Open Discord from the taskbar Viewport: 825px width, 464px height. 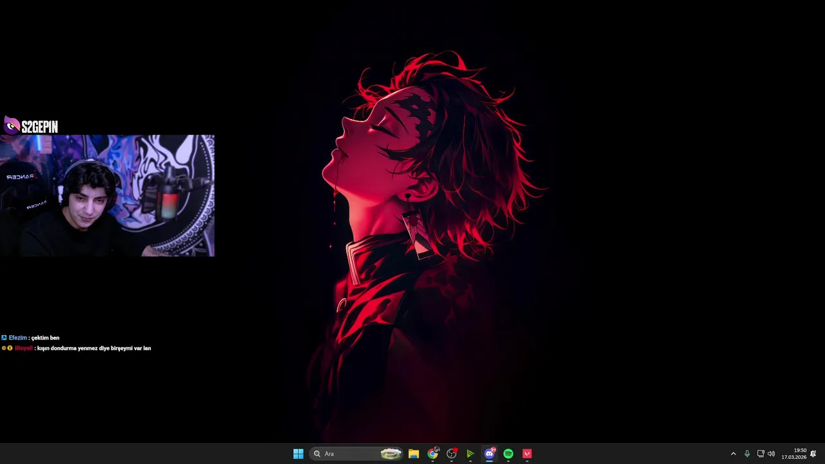(x=489, y=454)
